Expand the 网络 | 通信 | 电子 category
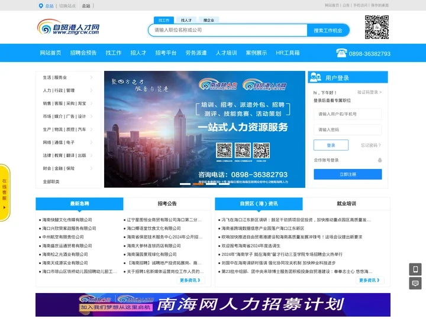The image size is (426, 319). click(x=68, y=142)
